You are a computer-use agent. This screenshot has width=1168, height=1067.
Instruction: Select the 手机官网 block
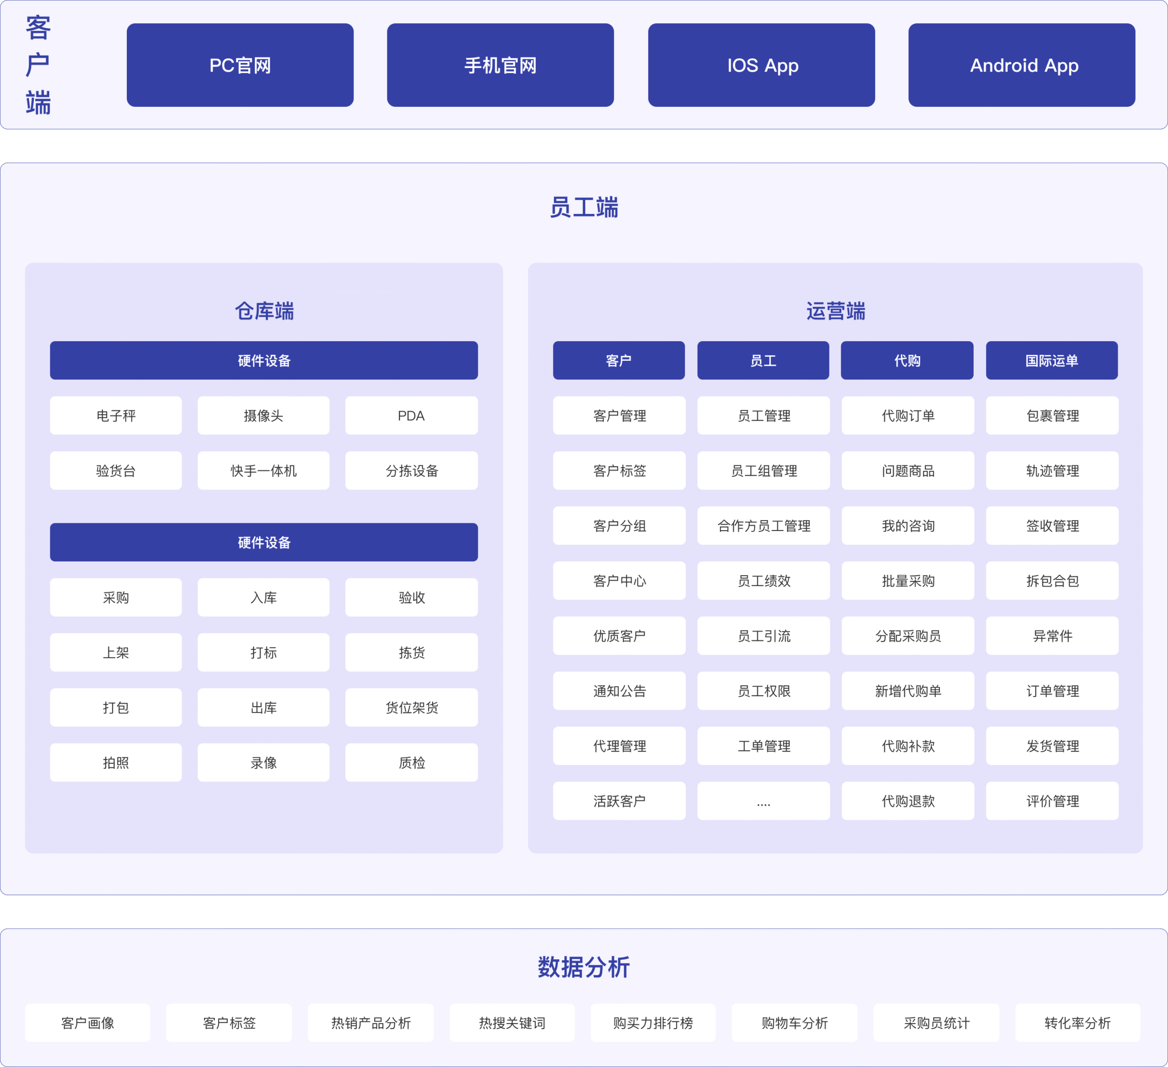500,65
